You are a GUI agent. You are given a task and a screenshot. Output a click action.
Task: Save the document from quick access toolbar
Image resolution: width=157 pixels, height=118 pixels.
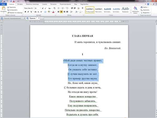pyautogui.click(x=4, y=1)
